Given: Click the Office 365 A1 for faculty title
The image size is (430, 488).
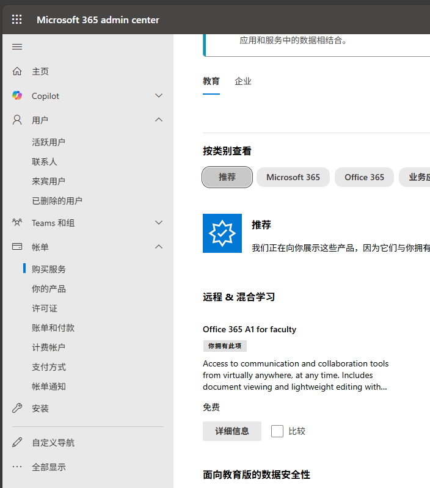Looking at the screenshot, I should pyautogui.click(x=250, y=329).
